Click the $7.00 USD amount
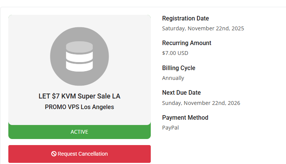The height and width of the screenshot is (164, 286). 175,53
